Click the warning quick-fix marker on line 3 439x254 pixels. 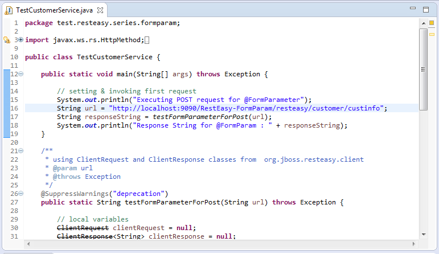[x=7, y=40]
